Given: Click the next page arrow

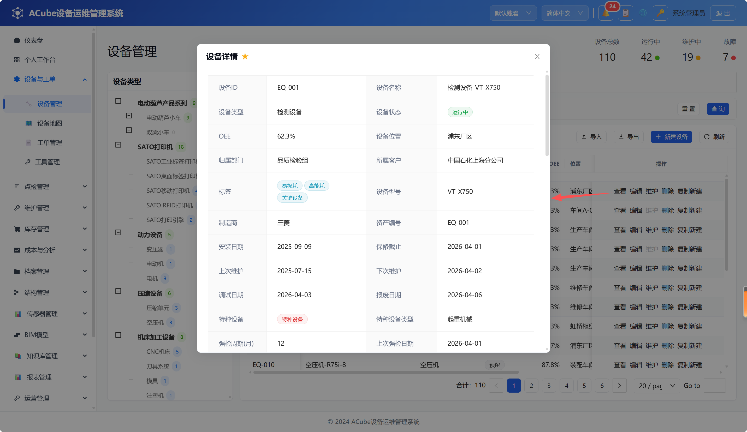Looking at the screenshot, I should click(x=620, y=386).
